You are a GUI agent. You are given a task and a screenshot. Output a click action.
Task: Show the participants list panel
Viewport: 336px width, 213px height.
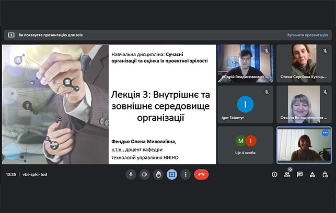[x=287, y=174]
